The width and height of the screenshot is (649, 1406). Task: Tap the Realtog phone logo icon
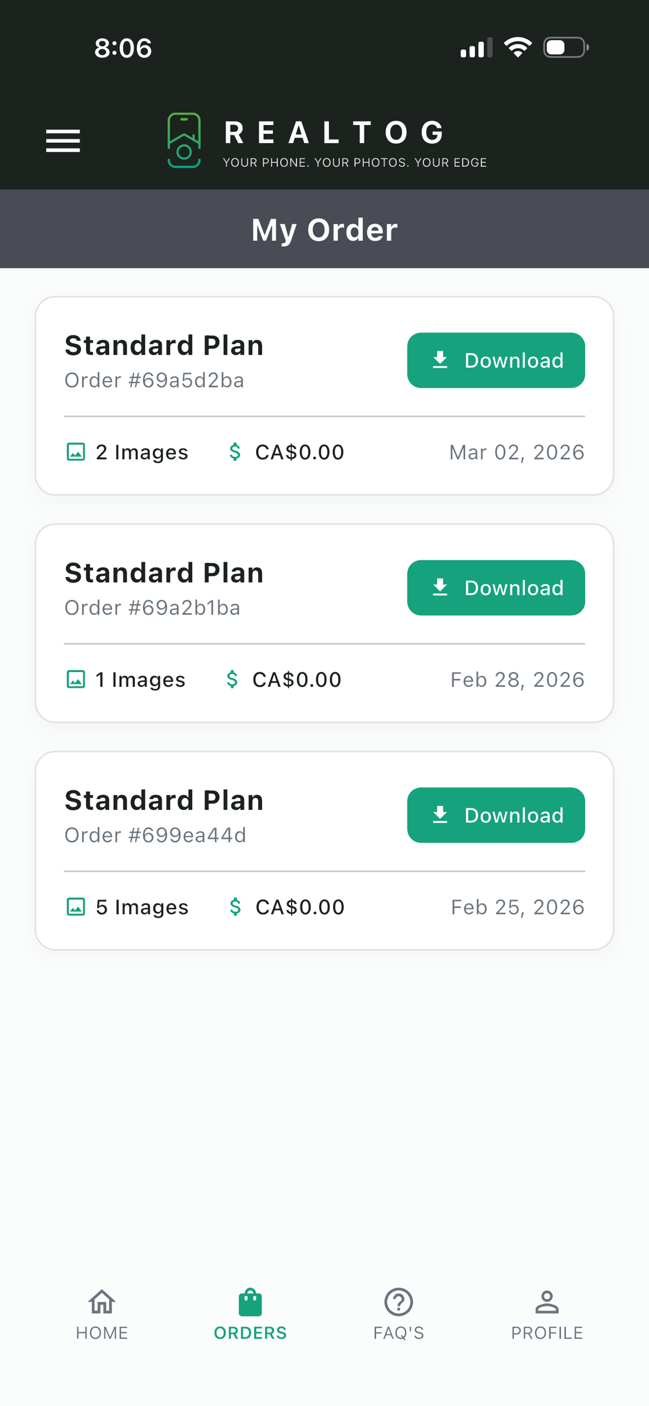184,140
